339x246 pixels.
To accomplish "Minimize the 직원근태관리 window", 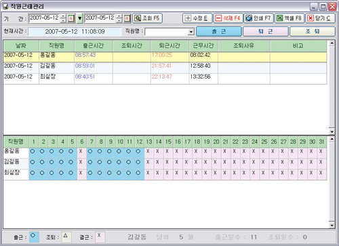I will 314,7.
